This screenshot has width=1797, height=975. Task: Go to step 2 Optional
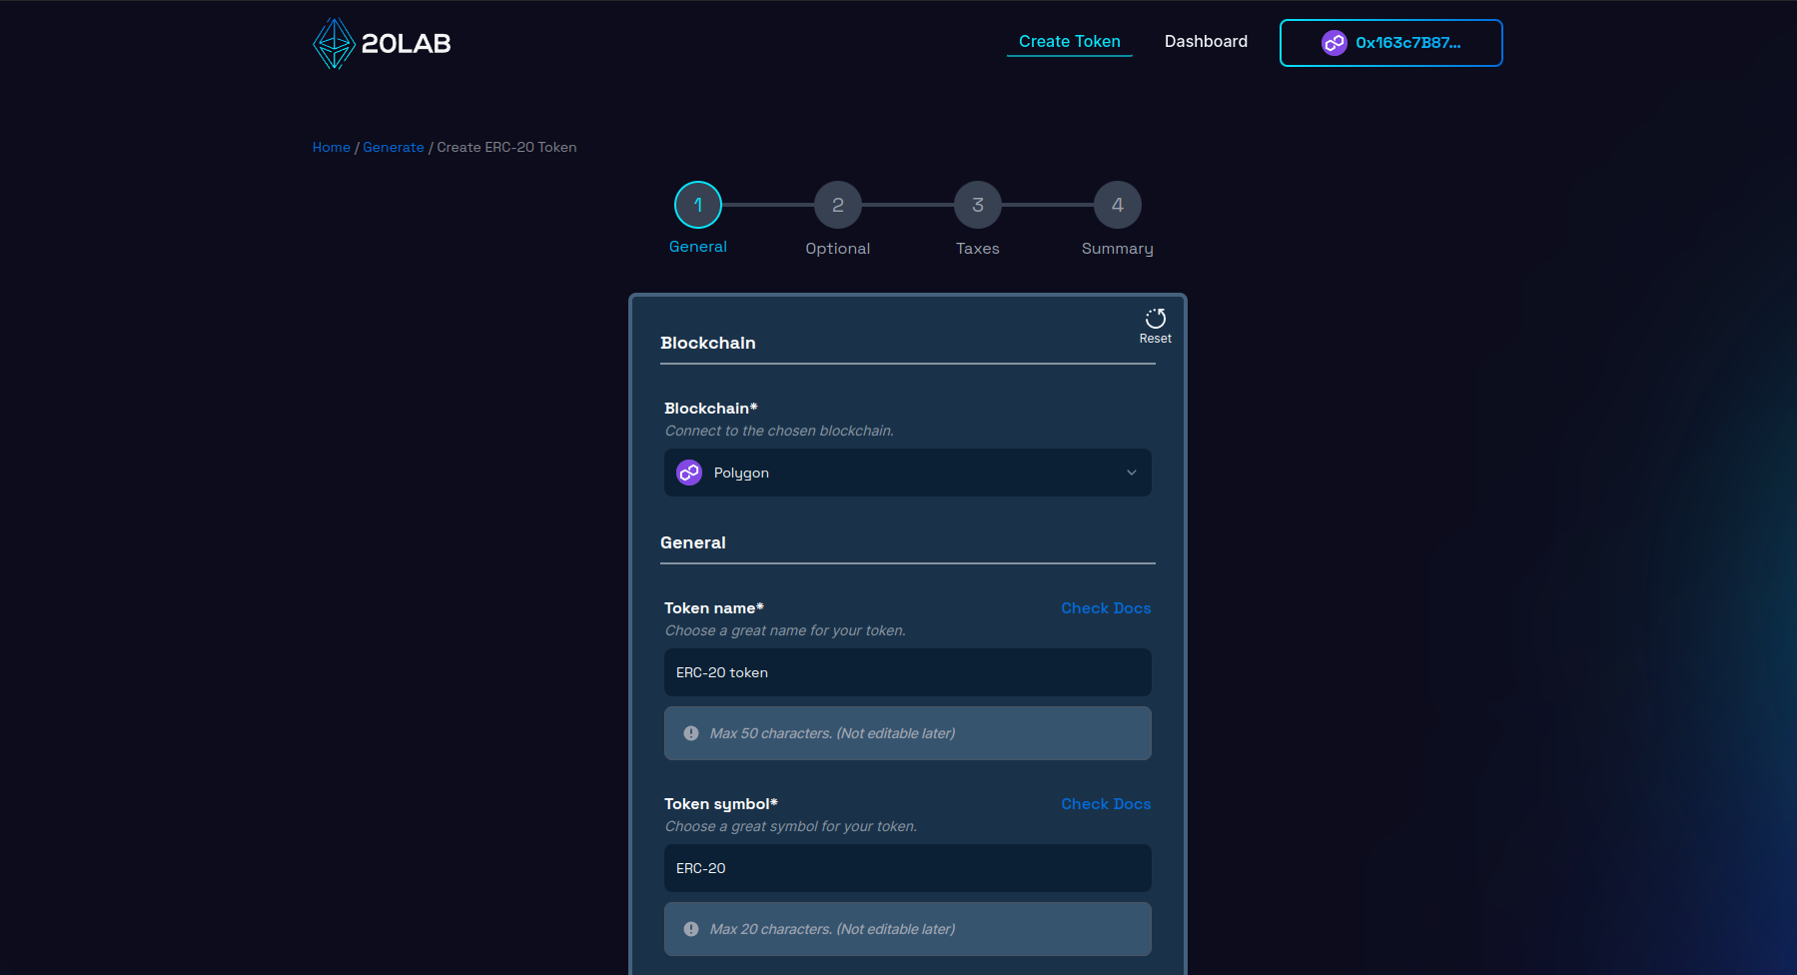(x=838, y=205)
